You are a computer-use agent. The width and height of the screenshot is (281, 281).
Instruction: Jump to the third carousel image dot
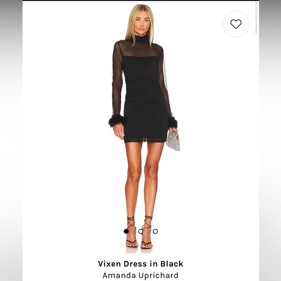point(155,232)
